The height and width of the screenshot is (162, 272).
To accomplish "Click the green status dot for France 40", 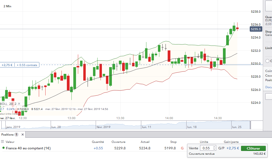I will pos(3,148).
